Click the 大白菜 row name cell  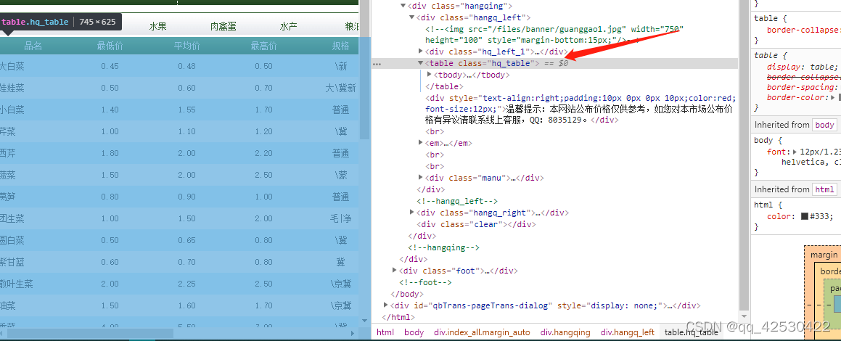coord(12,67)
